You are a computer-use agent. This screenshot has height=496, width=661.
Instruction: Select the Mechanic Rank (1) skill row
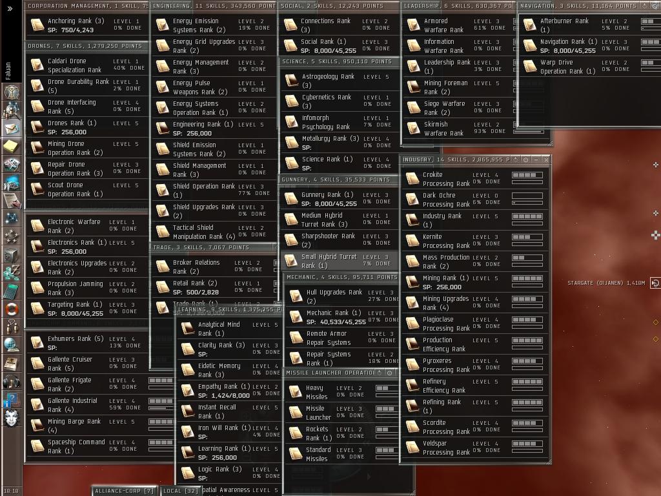[342, 317]
